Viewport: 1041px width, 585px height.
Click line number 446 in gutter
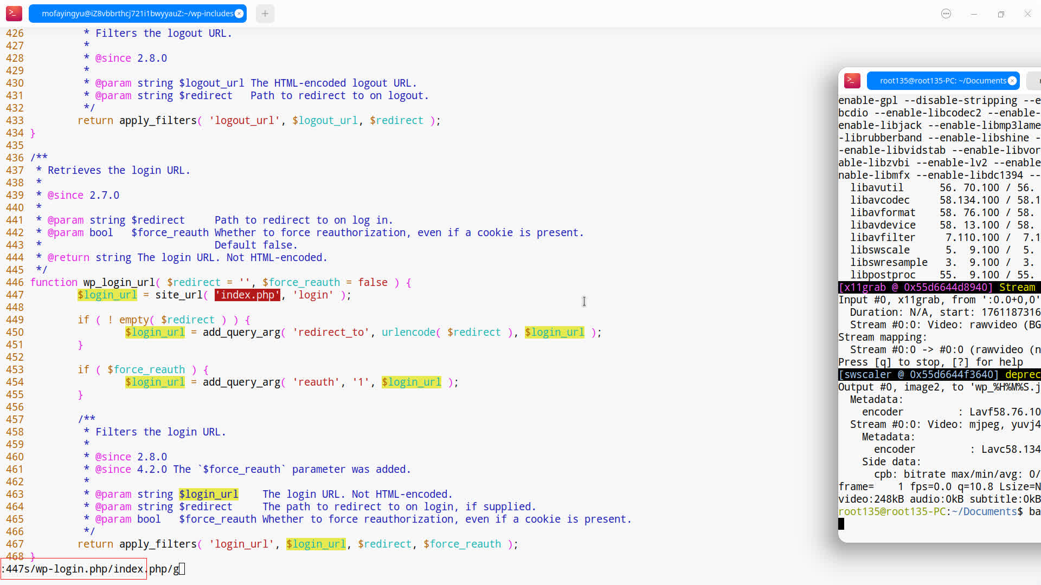[x=15, y=283]
